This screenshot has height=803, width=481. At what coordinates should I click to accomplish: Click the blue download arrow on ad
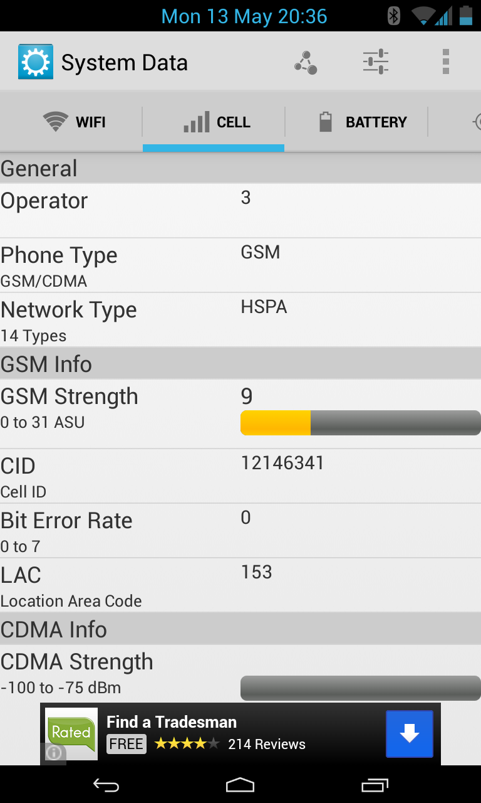(409, 733)
